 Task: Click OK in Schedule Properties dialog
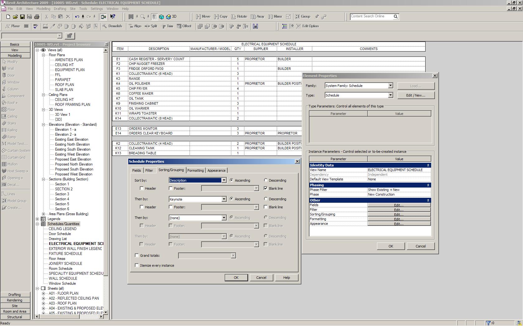pyautogui.click(x=236, y=278)
